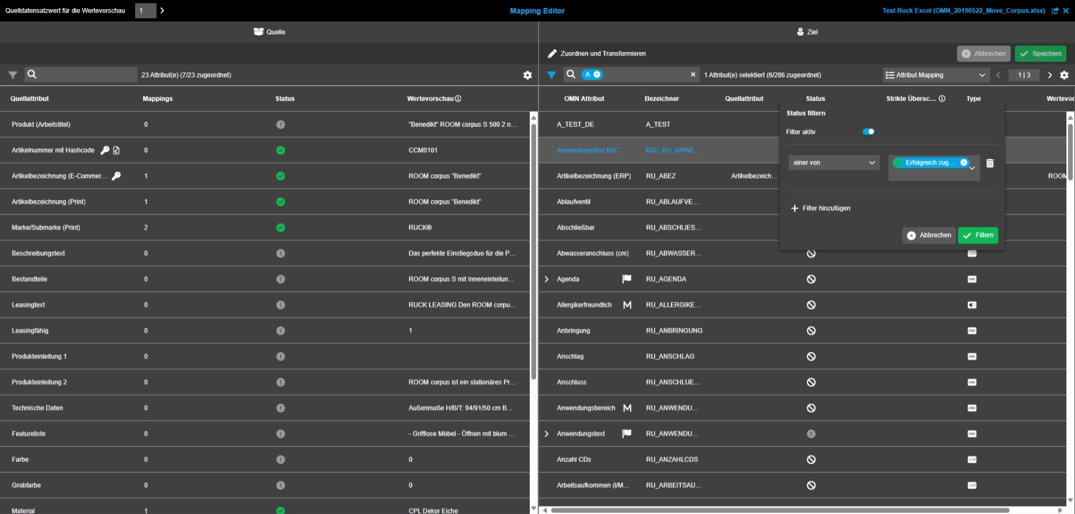Screen dimensions: 1075x514
Task: Open the 'einer von' operator dropdown
Action: (833, 163)
